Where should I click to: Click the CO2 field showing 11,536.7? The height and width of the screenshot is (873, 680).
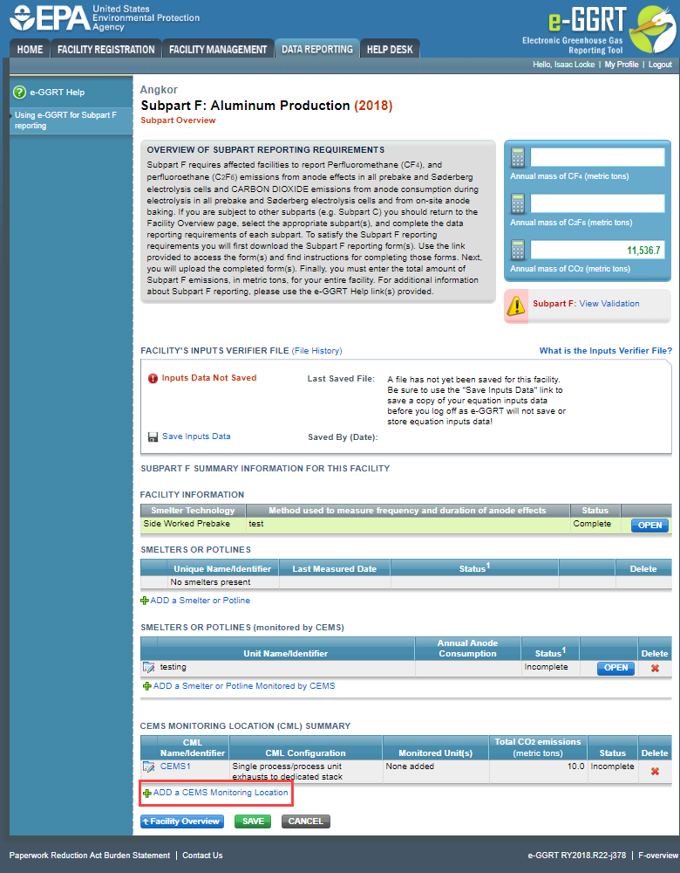coord(597,250)
